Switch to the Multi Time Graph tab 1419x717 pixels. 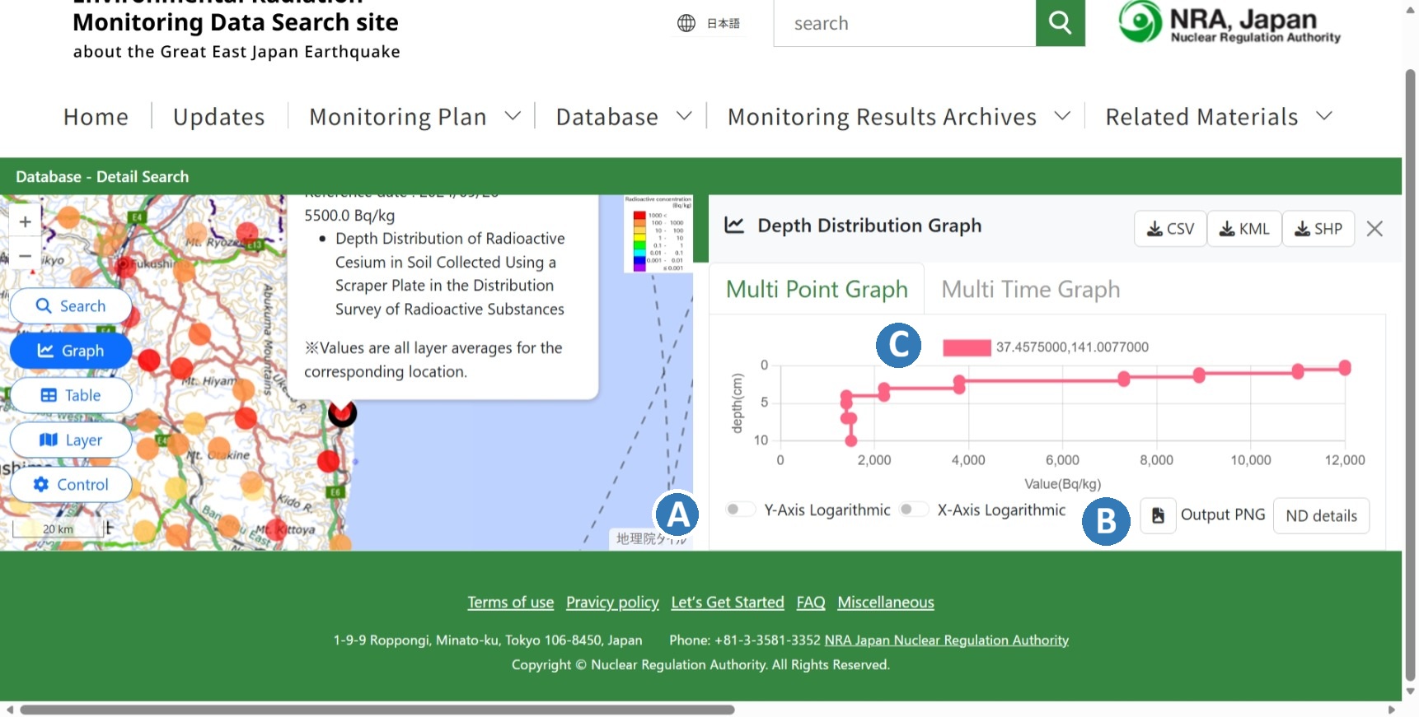1030,290
